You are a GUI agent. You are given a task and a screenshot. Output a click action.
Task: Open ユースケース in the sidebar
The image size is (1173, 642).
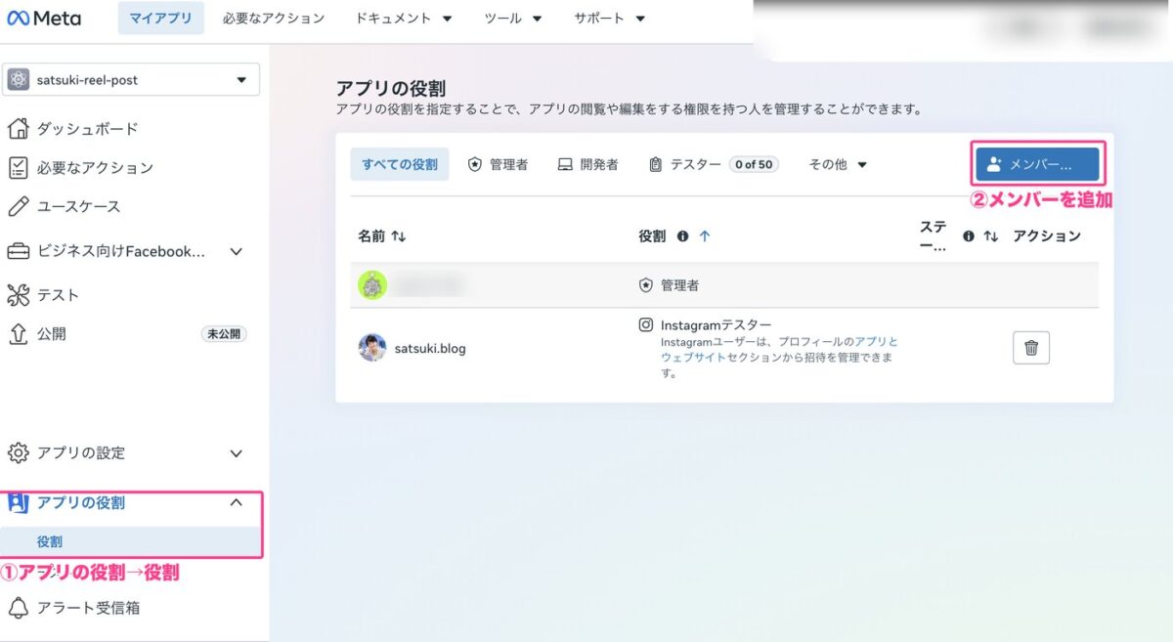[x=79, y=207]
